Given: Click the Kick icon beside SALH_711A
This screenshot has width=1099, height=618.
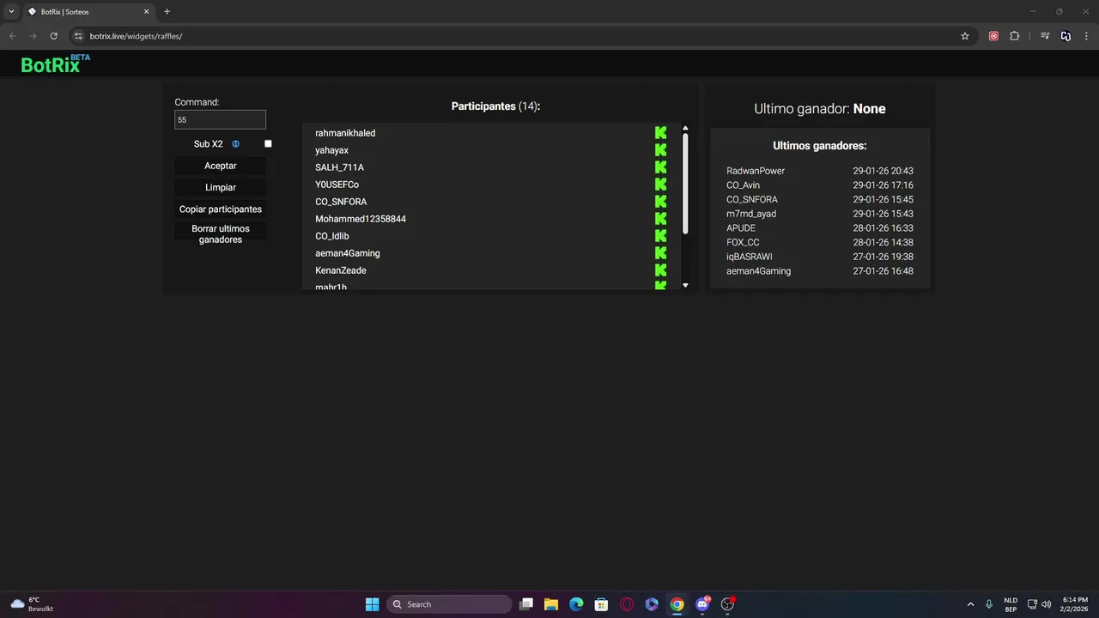Looking at the screenshot, I should pos(660,167).
